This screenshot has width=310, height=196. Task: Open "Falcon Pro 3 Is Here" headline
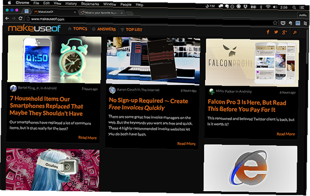pyautogui.click(x=247, y=106)
